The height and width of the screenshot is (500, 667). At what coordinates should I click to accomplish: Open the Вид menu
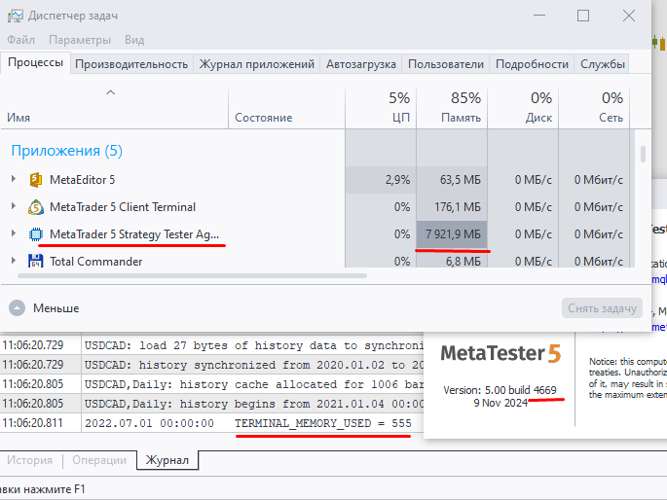click(x=134, y=40)
